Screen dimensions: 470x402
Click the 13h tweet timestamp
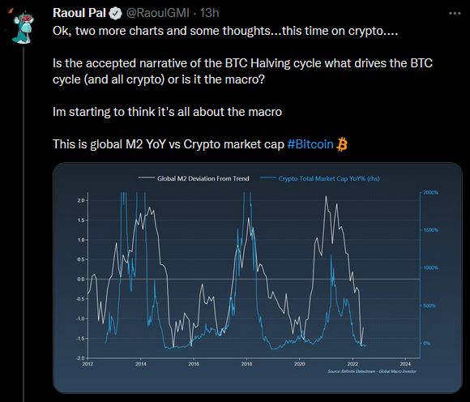pyautogui.click(x=210, y=13)
